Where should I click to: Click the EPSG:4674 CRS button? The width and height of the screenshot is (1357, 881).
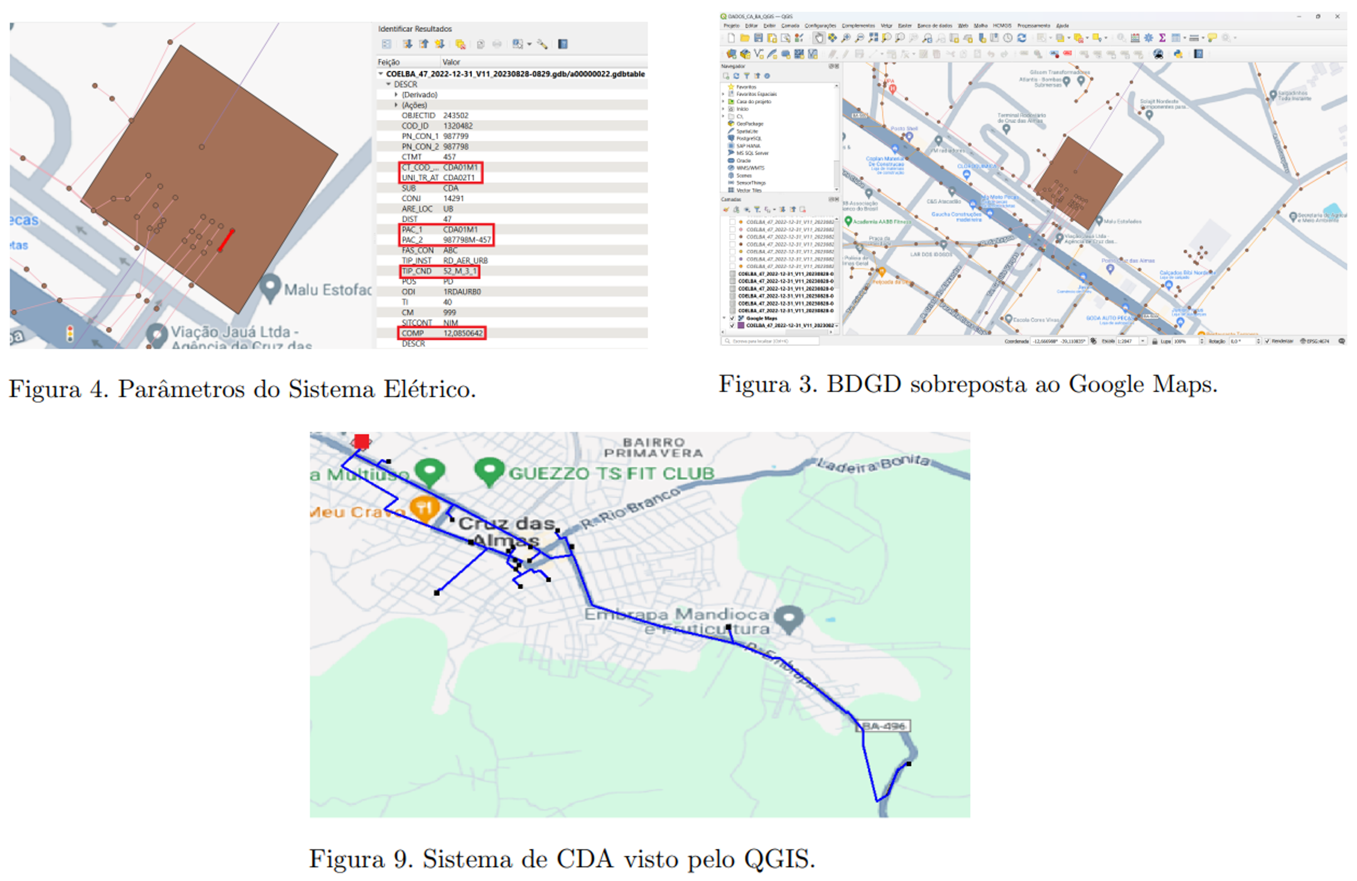[1314, 341]
